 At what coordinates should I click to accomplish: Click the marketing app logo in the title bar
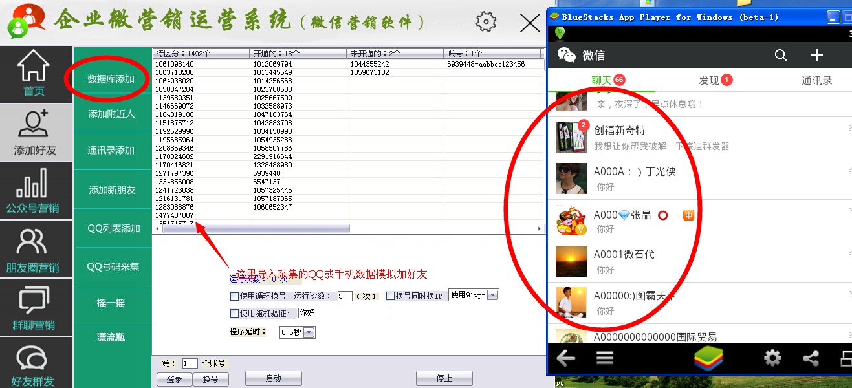(x=26, y=20)
